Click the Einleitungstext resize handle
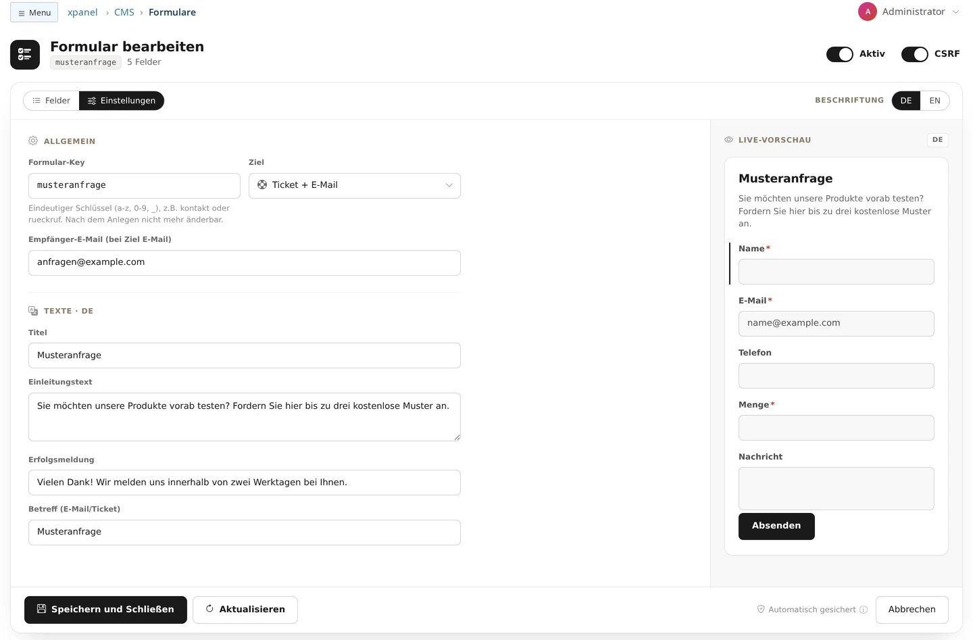 (x=457, y=437)
